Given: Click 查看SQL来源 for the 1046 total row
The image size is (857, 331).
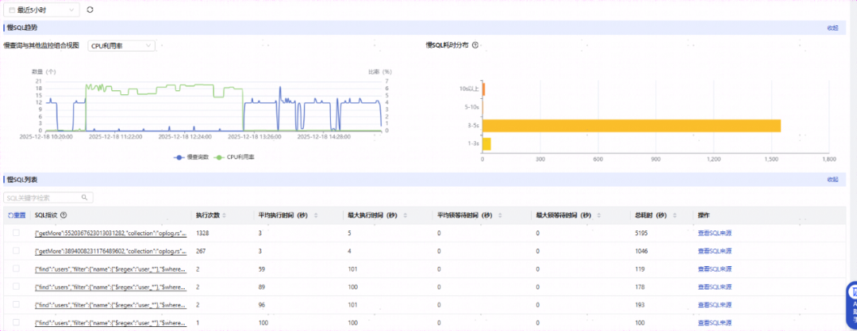Looking at the screenshot, I should pos(715,251).
